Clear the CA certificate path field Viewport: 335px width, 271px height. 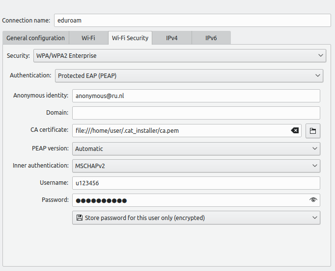(x=295, y=130)
